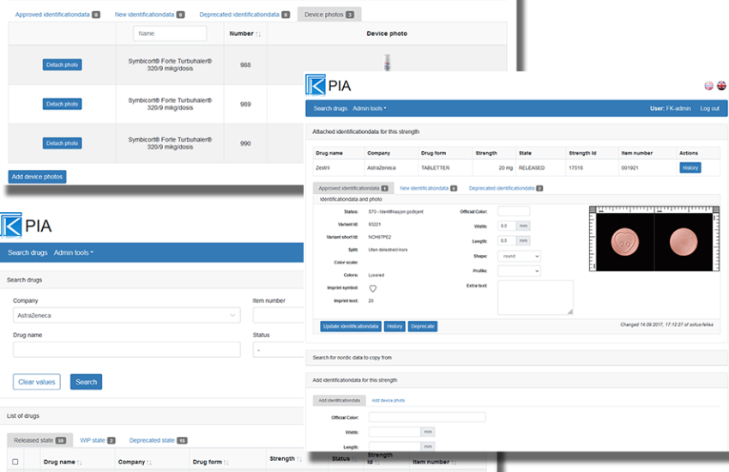Select the Add identificationdata tab
729x472 pixels.
pyautogui.click(x=340, y=401)
